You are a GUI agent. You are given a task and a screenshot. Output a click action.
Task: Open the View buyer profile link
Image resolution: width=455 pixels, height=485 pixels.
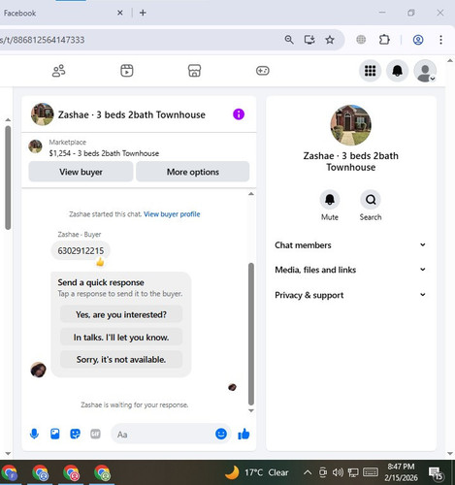click(172, 214)
